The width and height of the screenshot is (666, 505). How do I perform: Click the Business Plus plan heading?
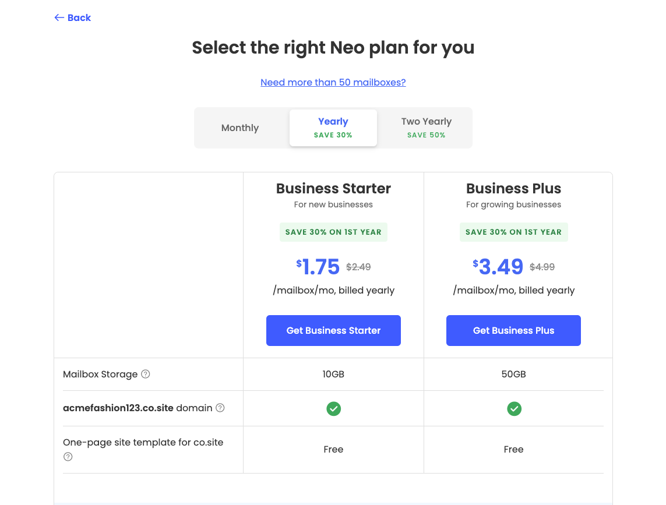point(513,188)
